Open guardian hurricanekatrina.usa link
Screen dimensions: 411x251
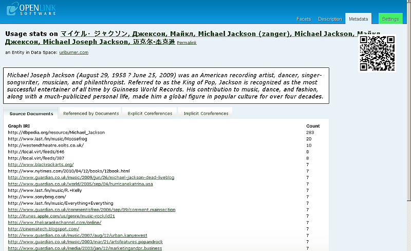coord(80,184)
